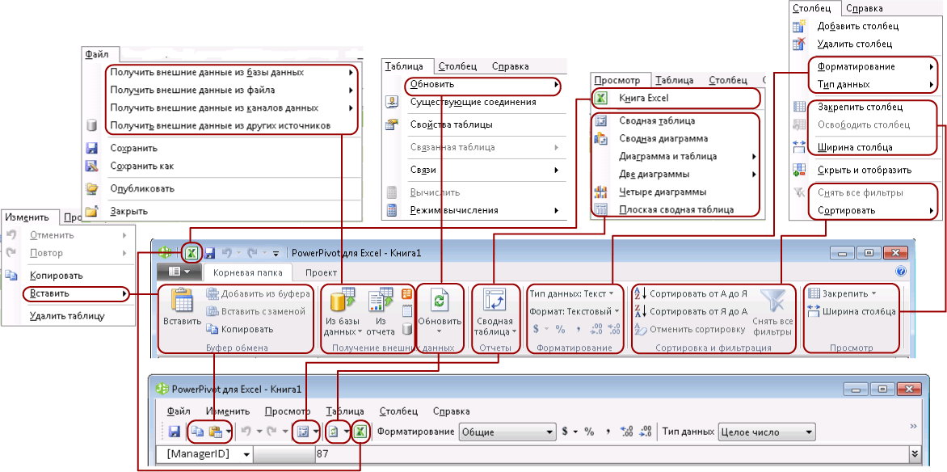Image resolution: width=947 pixels, height=472 pixels.
Task: Choose Сводная диаграмма in Просмотр menu
Action: pos(676,138)
